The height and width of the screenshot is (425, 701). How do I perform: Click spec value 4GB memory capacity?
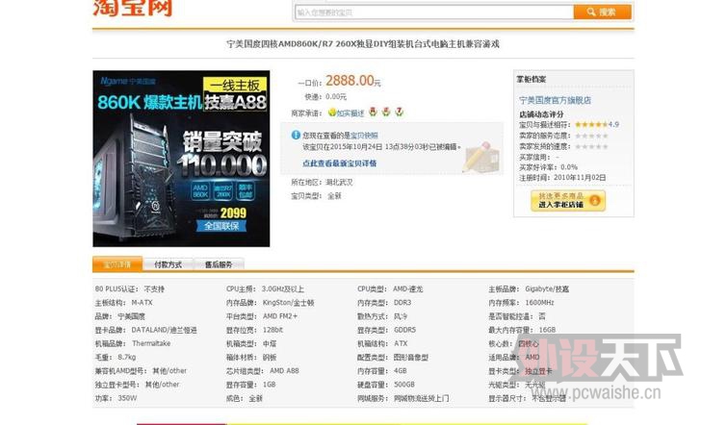point(401,370)
